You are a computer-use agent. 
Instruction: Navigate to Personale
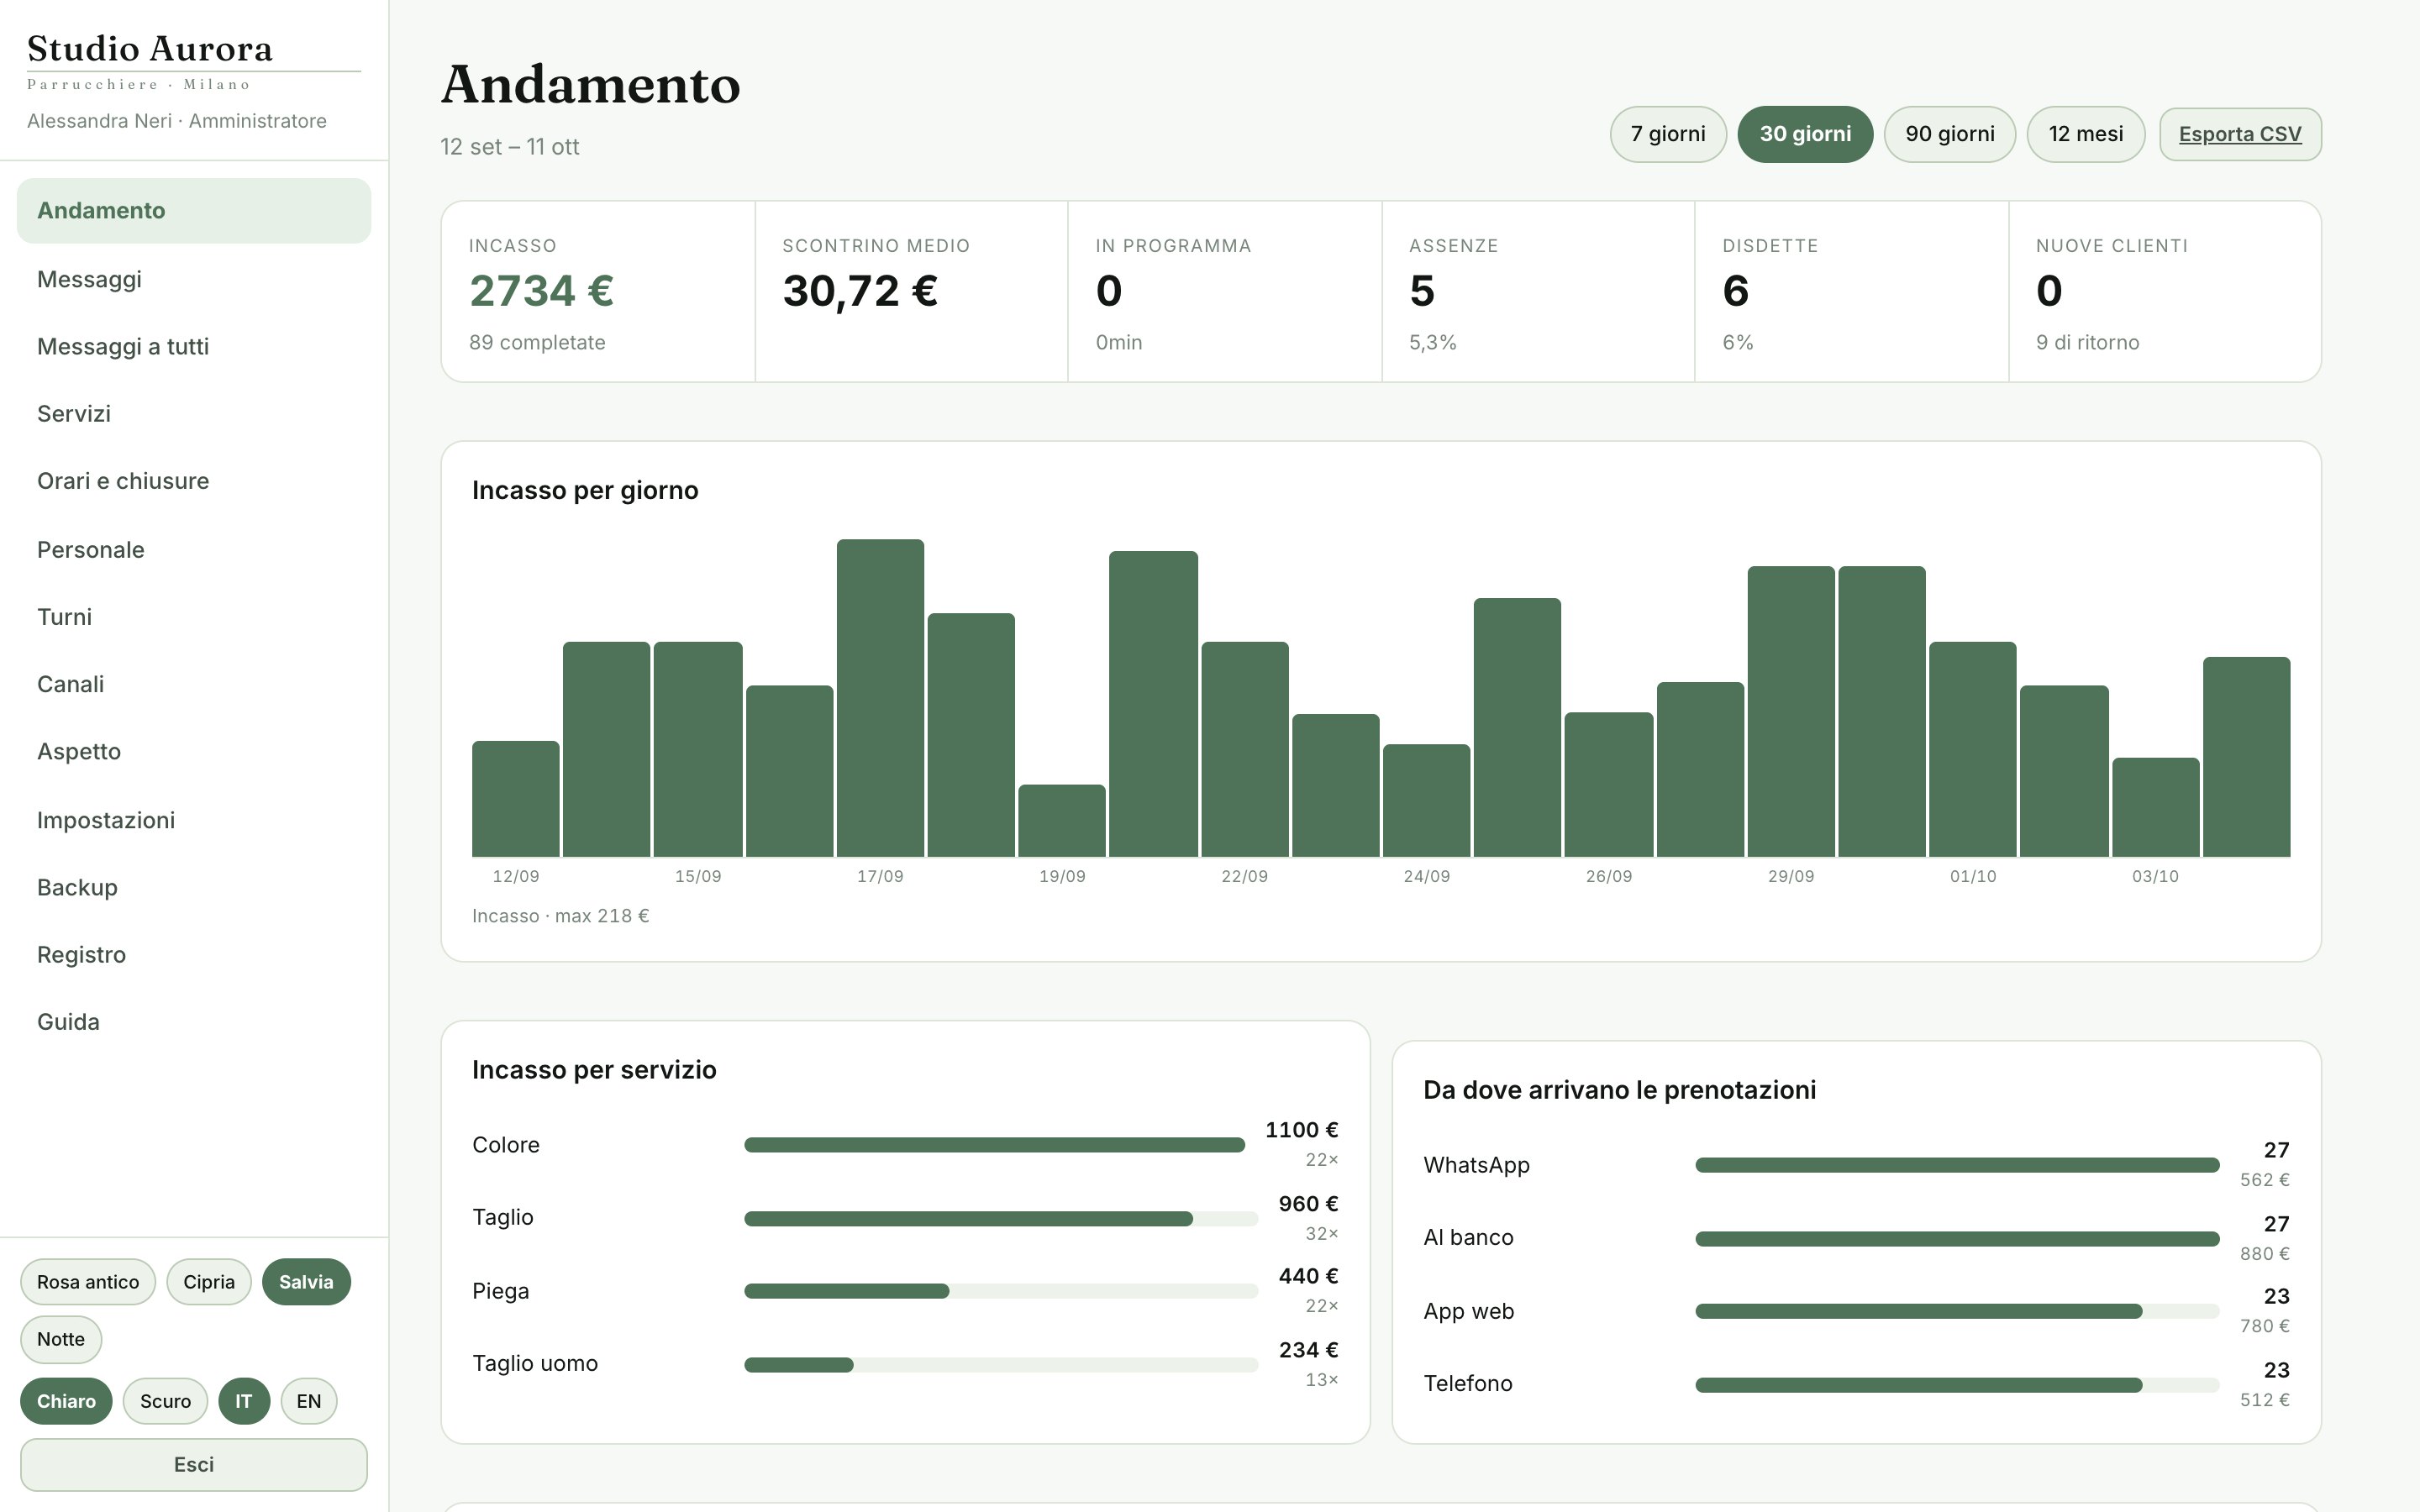tap(194, 549)
